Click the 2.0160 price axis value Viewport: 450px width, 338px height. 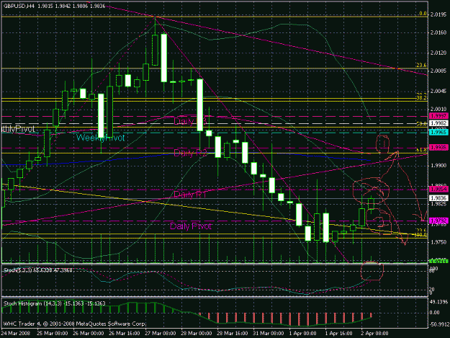click(x=438, y=32)
